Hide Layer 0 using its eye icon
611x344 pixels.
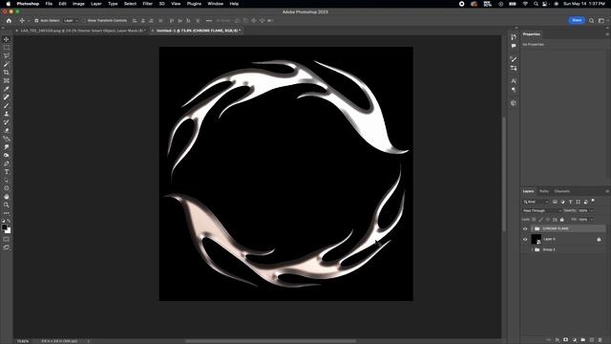525,239
